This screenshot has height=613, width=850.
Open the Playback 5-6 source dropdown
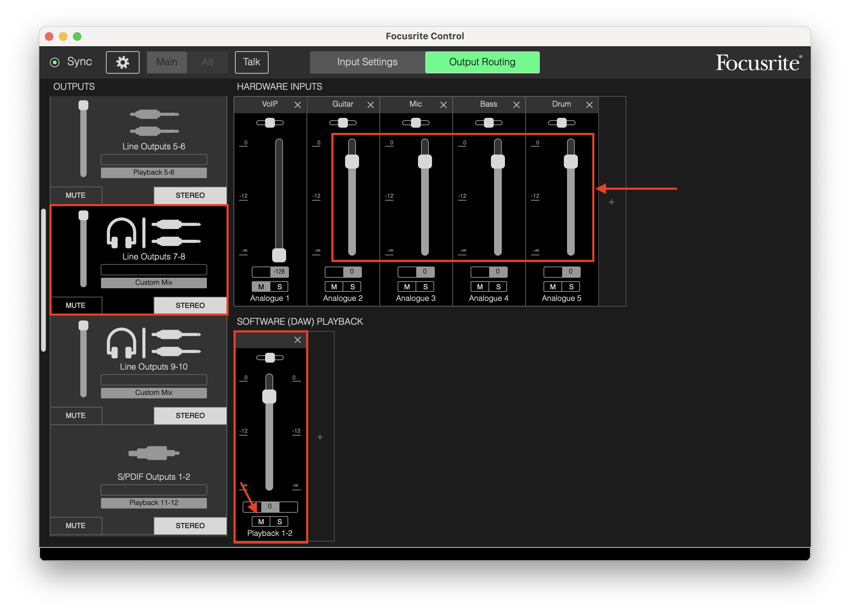pos(154,172)
